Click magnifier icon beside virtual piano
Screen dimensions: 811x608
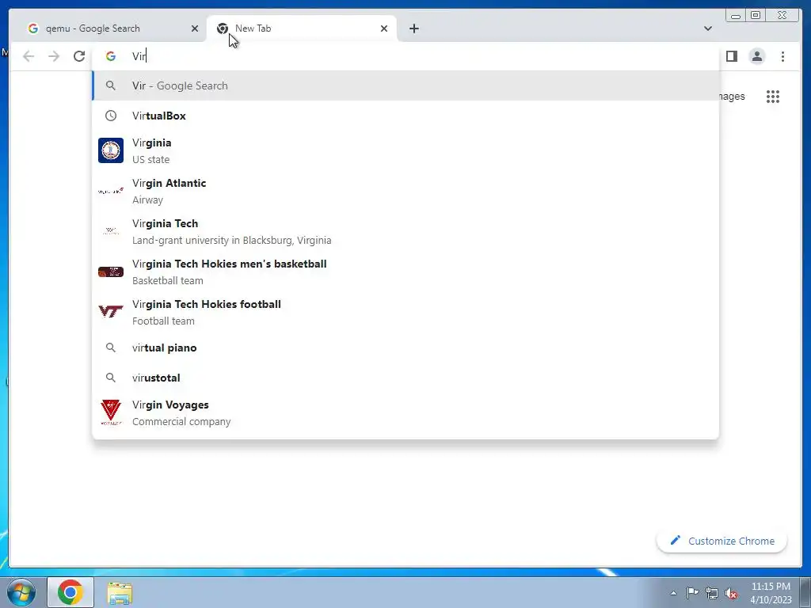click(111, 348)
